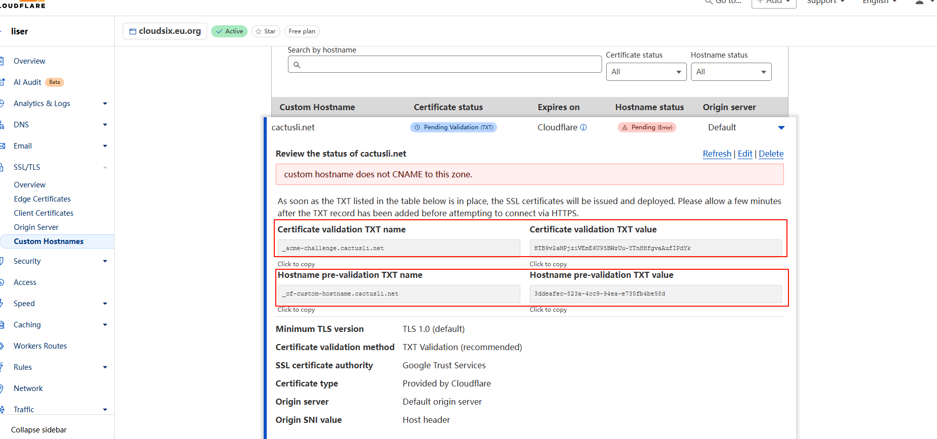Expand the Caching section arrow
Image resolution: width=937 pixels, height=439 pixels.
105,325
